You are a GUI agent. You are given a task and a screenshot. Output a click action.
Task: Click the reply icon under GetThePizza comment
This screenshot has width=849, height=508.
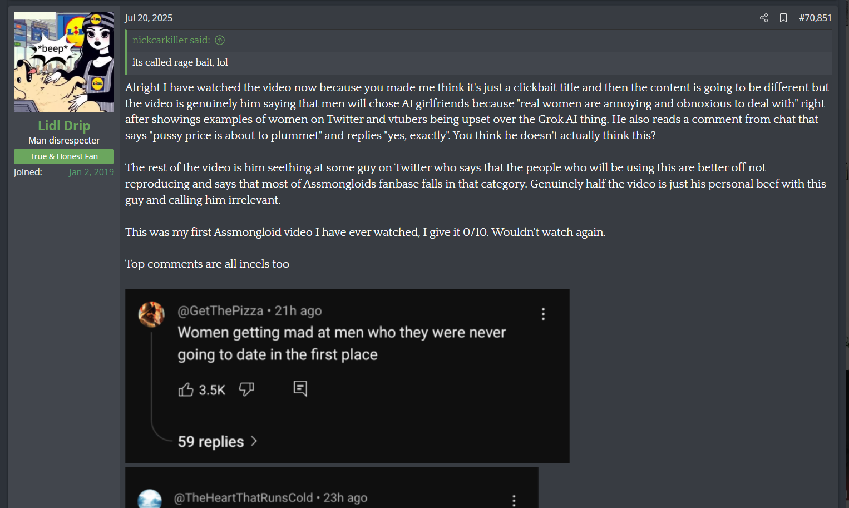tap(300, 388)
